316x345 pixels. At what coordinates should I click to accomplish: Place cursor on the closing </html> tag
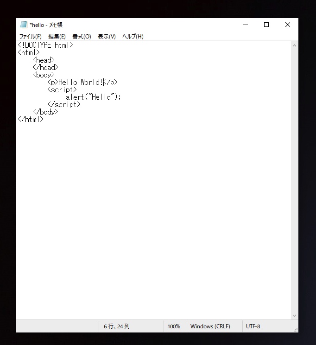coord(31,119)
